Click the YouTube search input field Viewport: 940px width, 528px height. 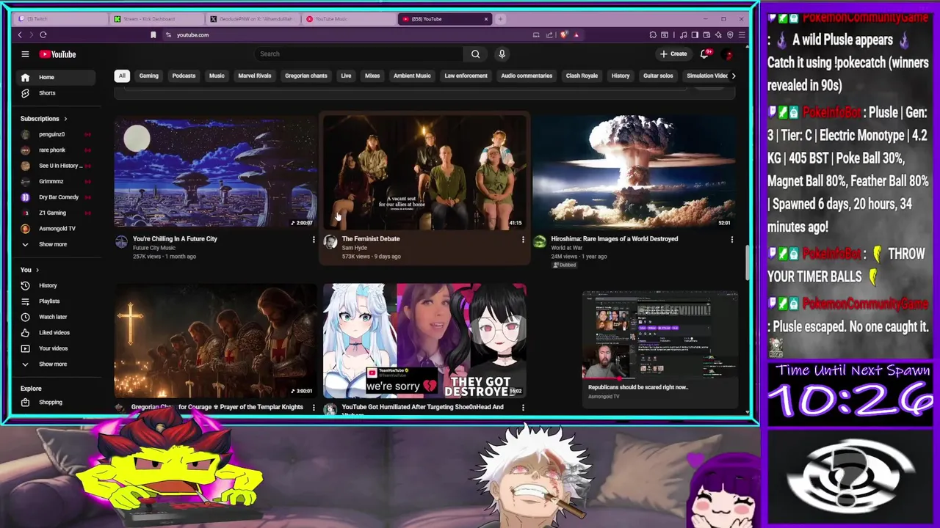pos(360,54)
